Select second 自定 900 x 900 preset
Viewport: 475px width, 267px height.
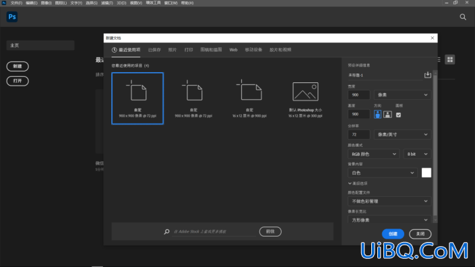pyautogui.click(x=193, y=98)
